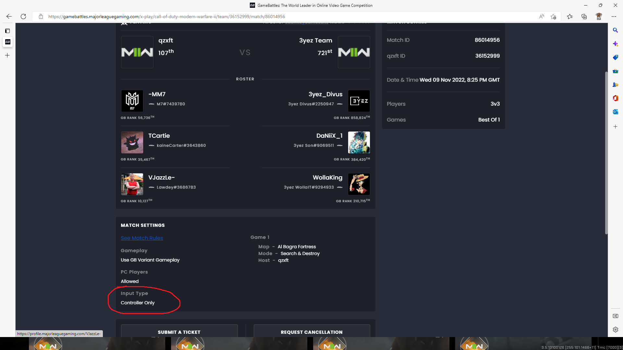623x350 pixels.
Task: Select the Match ID value 86014956
Action: click(x=487, y=40)
